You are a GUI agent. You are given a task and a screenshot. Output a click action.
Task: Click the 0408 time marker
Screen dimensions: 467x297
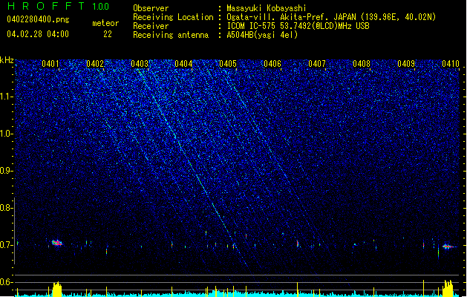tap(362, 64)
